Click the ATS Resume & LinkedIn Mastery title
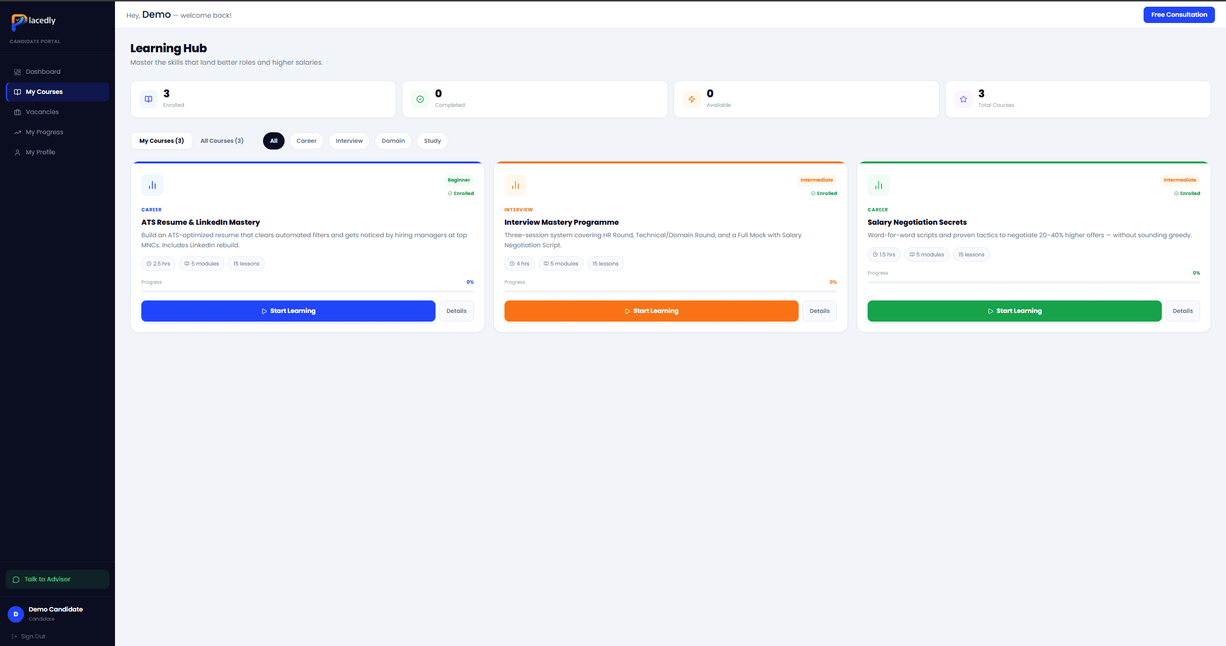Screen dimensions: 1226x646 tap(201, 222)
